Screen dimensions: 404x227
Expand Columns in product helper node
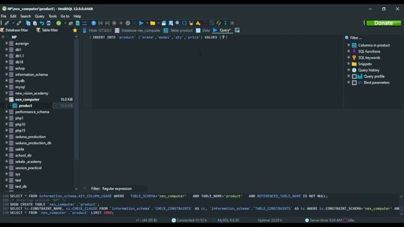pyautogui.click(x=348, y=45)
